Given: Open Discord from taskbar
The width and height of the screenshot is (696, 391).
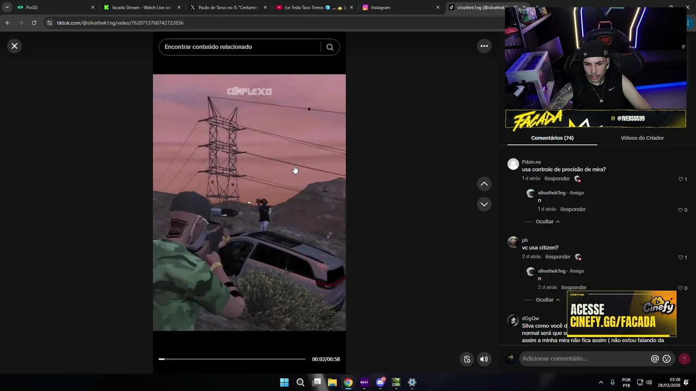Looking at the screenshot, I should [x=380, y=382].
